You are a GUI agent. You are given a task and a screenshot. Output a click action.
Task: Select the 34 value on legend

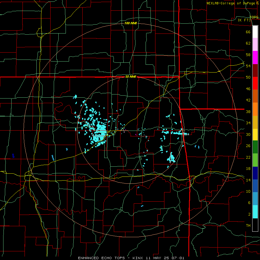click(248, 123)
